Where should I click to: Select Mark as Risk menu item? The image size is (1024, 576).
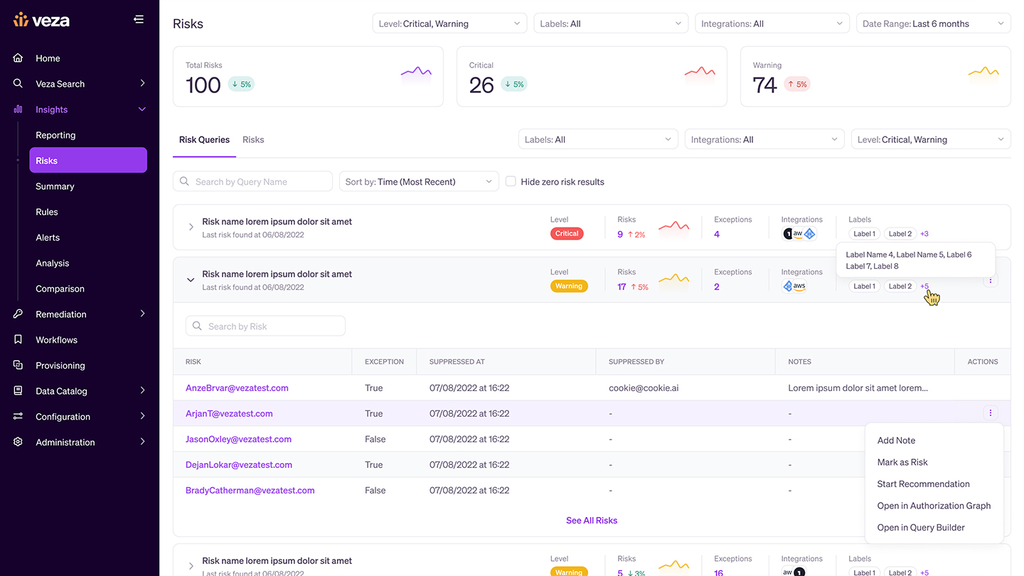click(902, 462)
